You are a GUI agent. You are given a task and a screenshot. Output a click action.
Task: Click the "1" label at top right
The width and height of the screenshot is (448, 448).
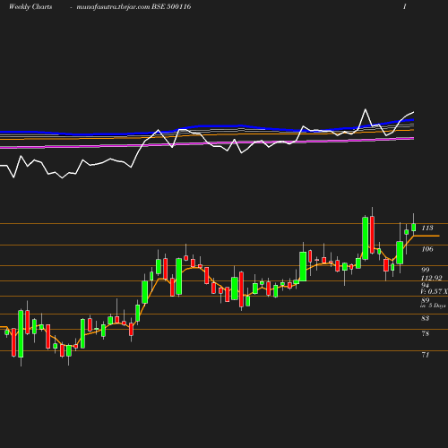[405, 7]
